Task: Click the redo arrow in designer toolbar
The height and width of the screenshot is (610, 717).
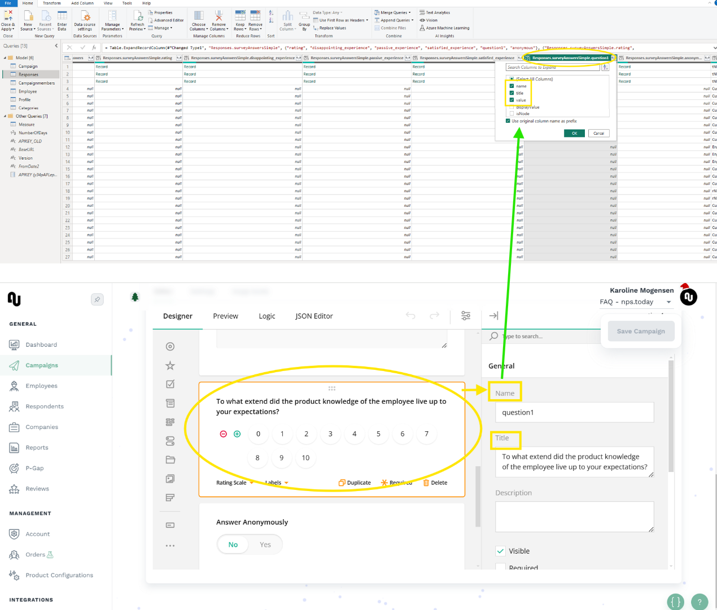Action: tap(434, 316)
